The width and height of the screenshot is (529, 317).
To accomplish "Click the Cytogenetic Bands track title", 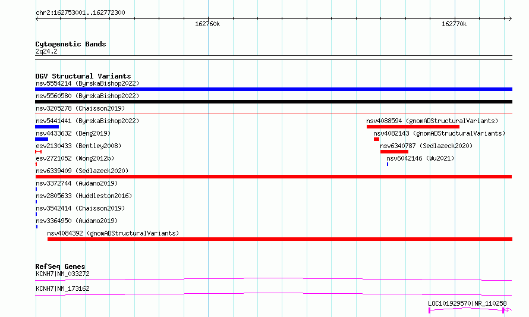I will (x=71, y=44).
